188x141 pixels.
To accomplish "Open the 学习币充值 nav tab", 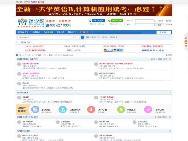I will pyautogui.click(x=48, y=32).
